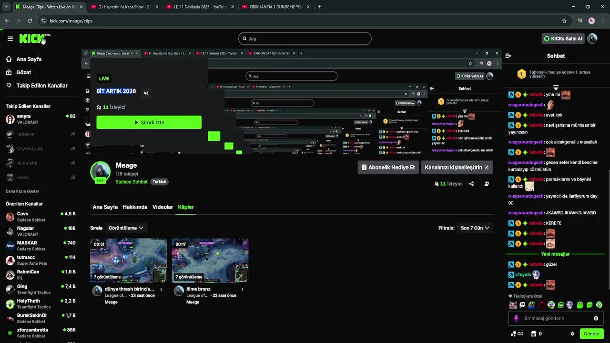Open browser tab search chevron
Viewport: 610px width, 343px height.
6,7
